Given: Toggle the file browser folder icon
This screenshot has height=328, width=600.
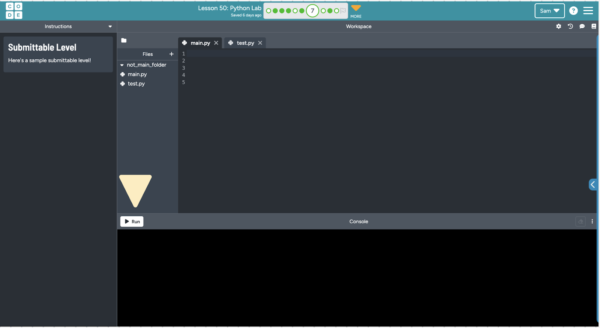Looking at the screenshot, I should pos(124,41).
